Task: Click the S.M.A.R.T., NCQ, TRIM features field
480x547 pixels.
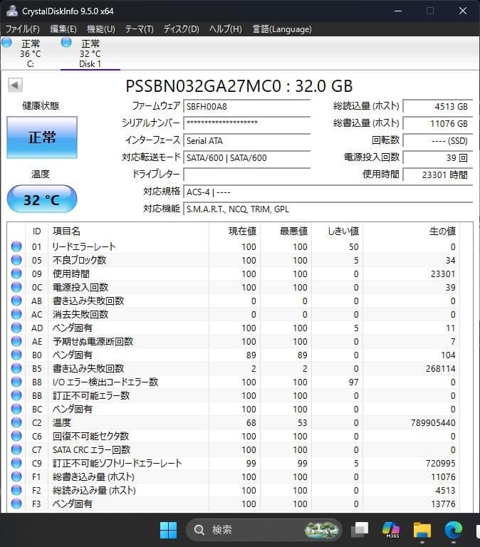Action: pyautogui.click(x=328, y=209)
